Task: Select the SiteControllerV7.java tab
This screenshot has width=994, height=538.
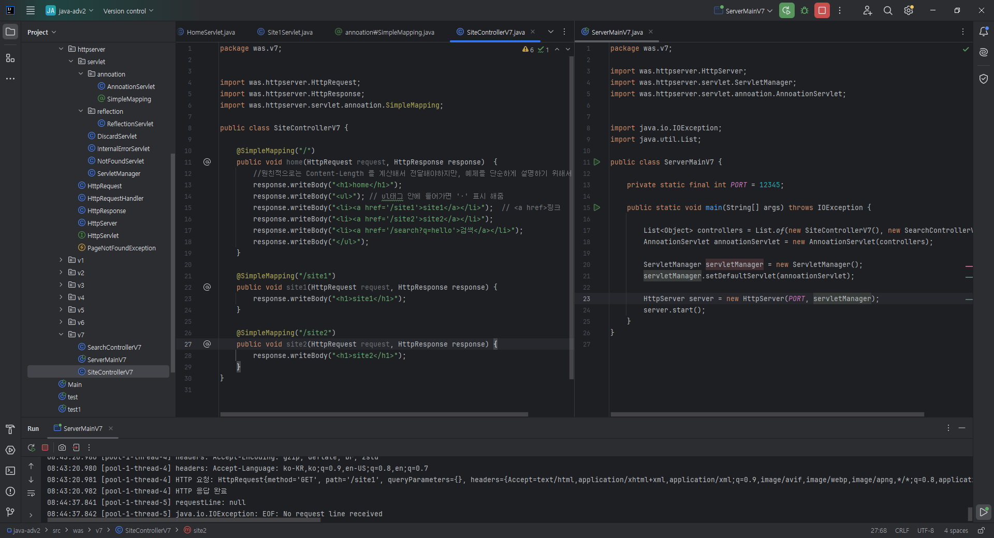Action: coord(495,32)
